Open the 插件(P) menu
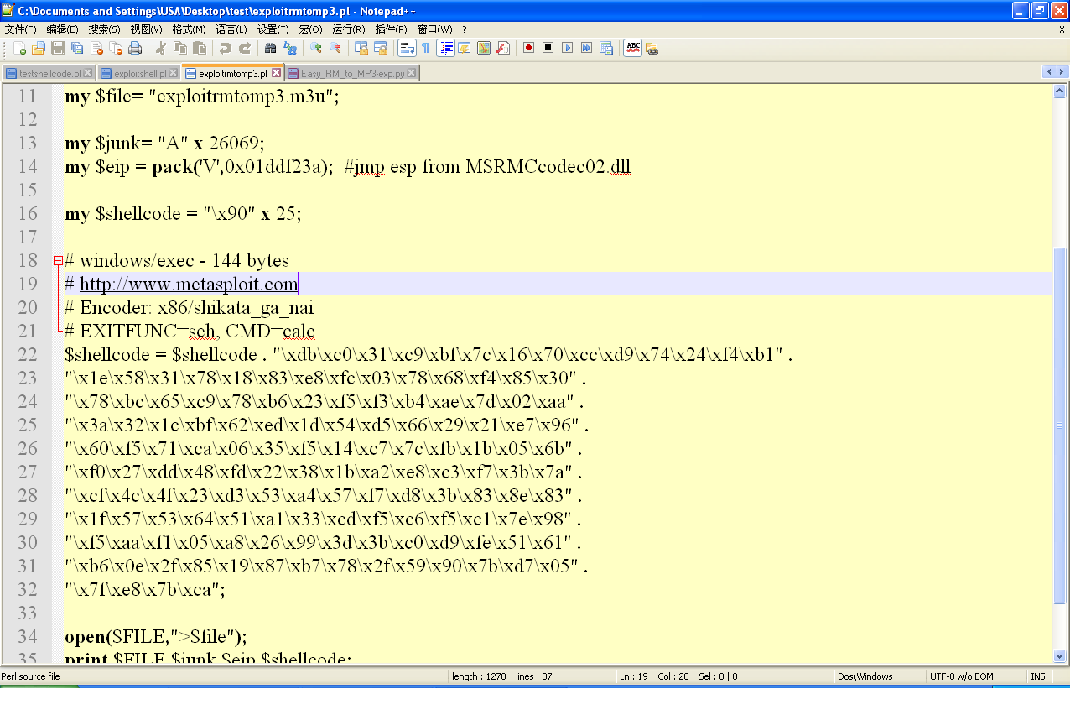1070x710 pixels. (391, 29)
